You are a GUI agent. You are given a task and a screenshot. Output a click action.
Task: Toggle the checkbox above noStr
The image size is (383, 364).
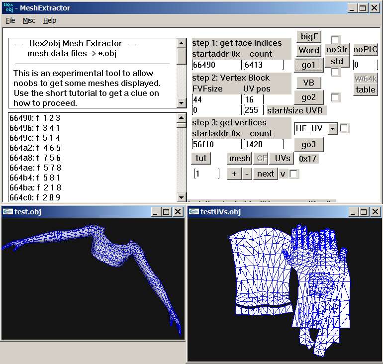pos(335,40)
